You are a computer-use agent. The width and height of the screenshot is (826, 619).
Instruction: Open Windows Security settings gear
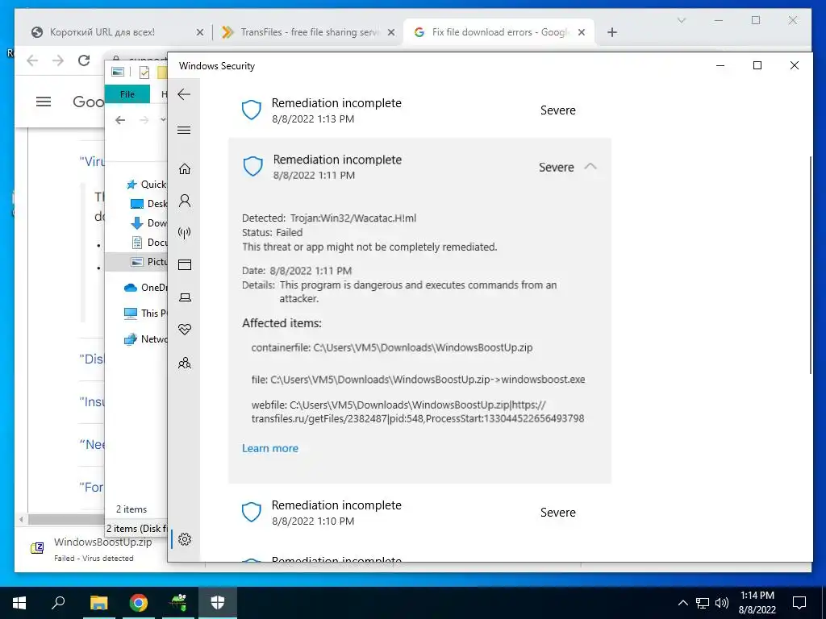coord(185,539)
